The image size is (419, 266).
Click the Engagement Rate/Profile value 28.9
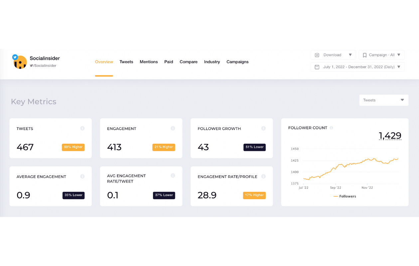pos(207,195)
